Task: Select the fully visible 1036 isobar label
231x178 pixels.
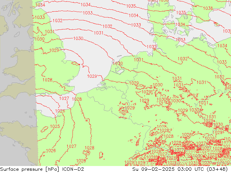Action: click(x=208, y=8)
